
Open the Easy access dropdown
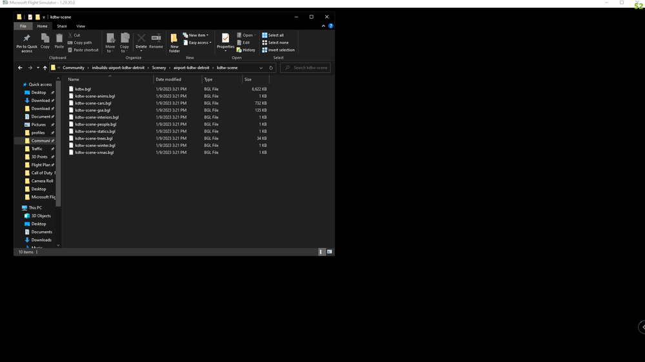[x=197, y=43]
